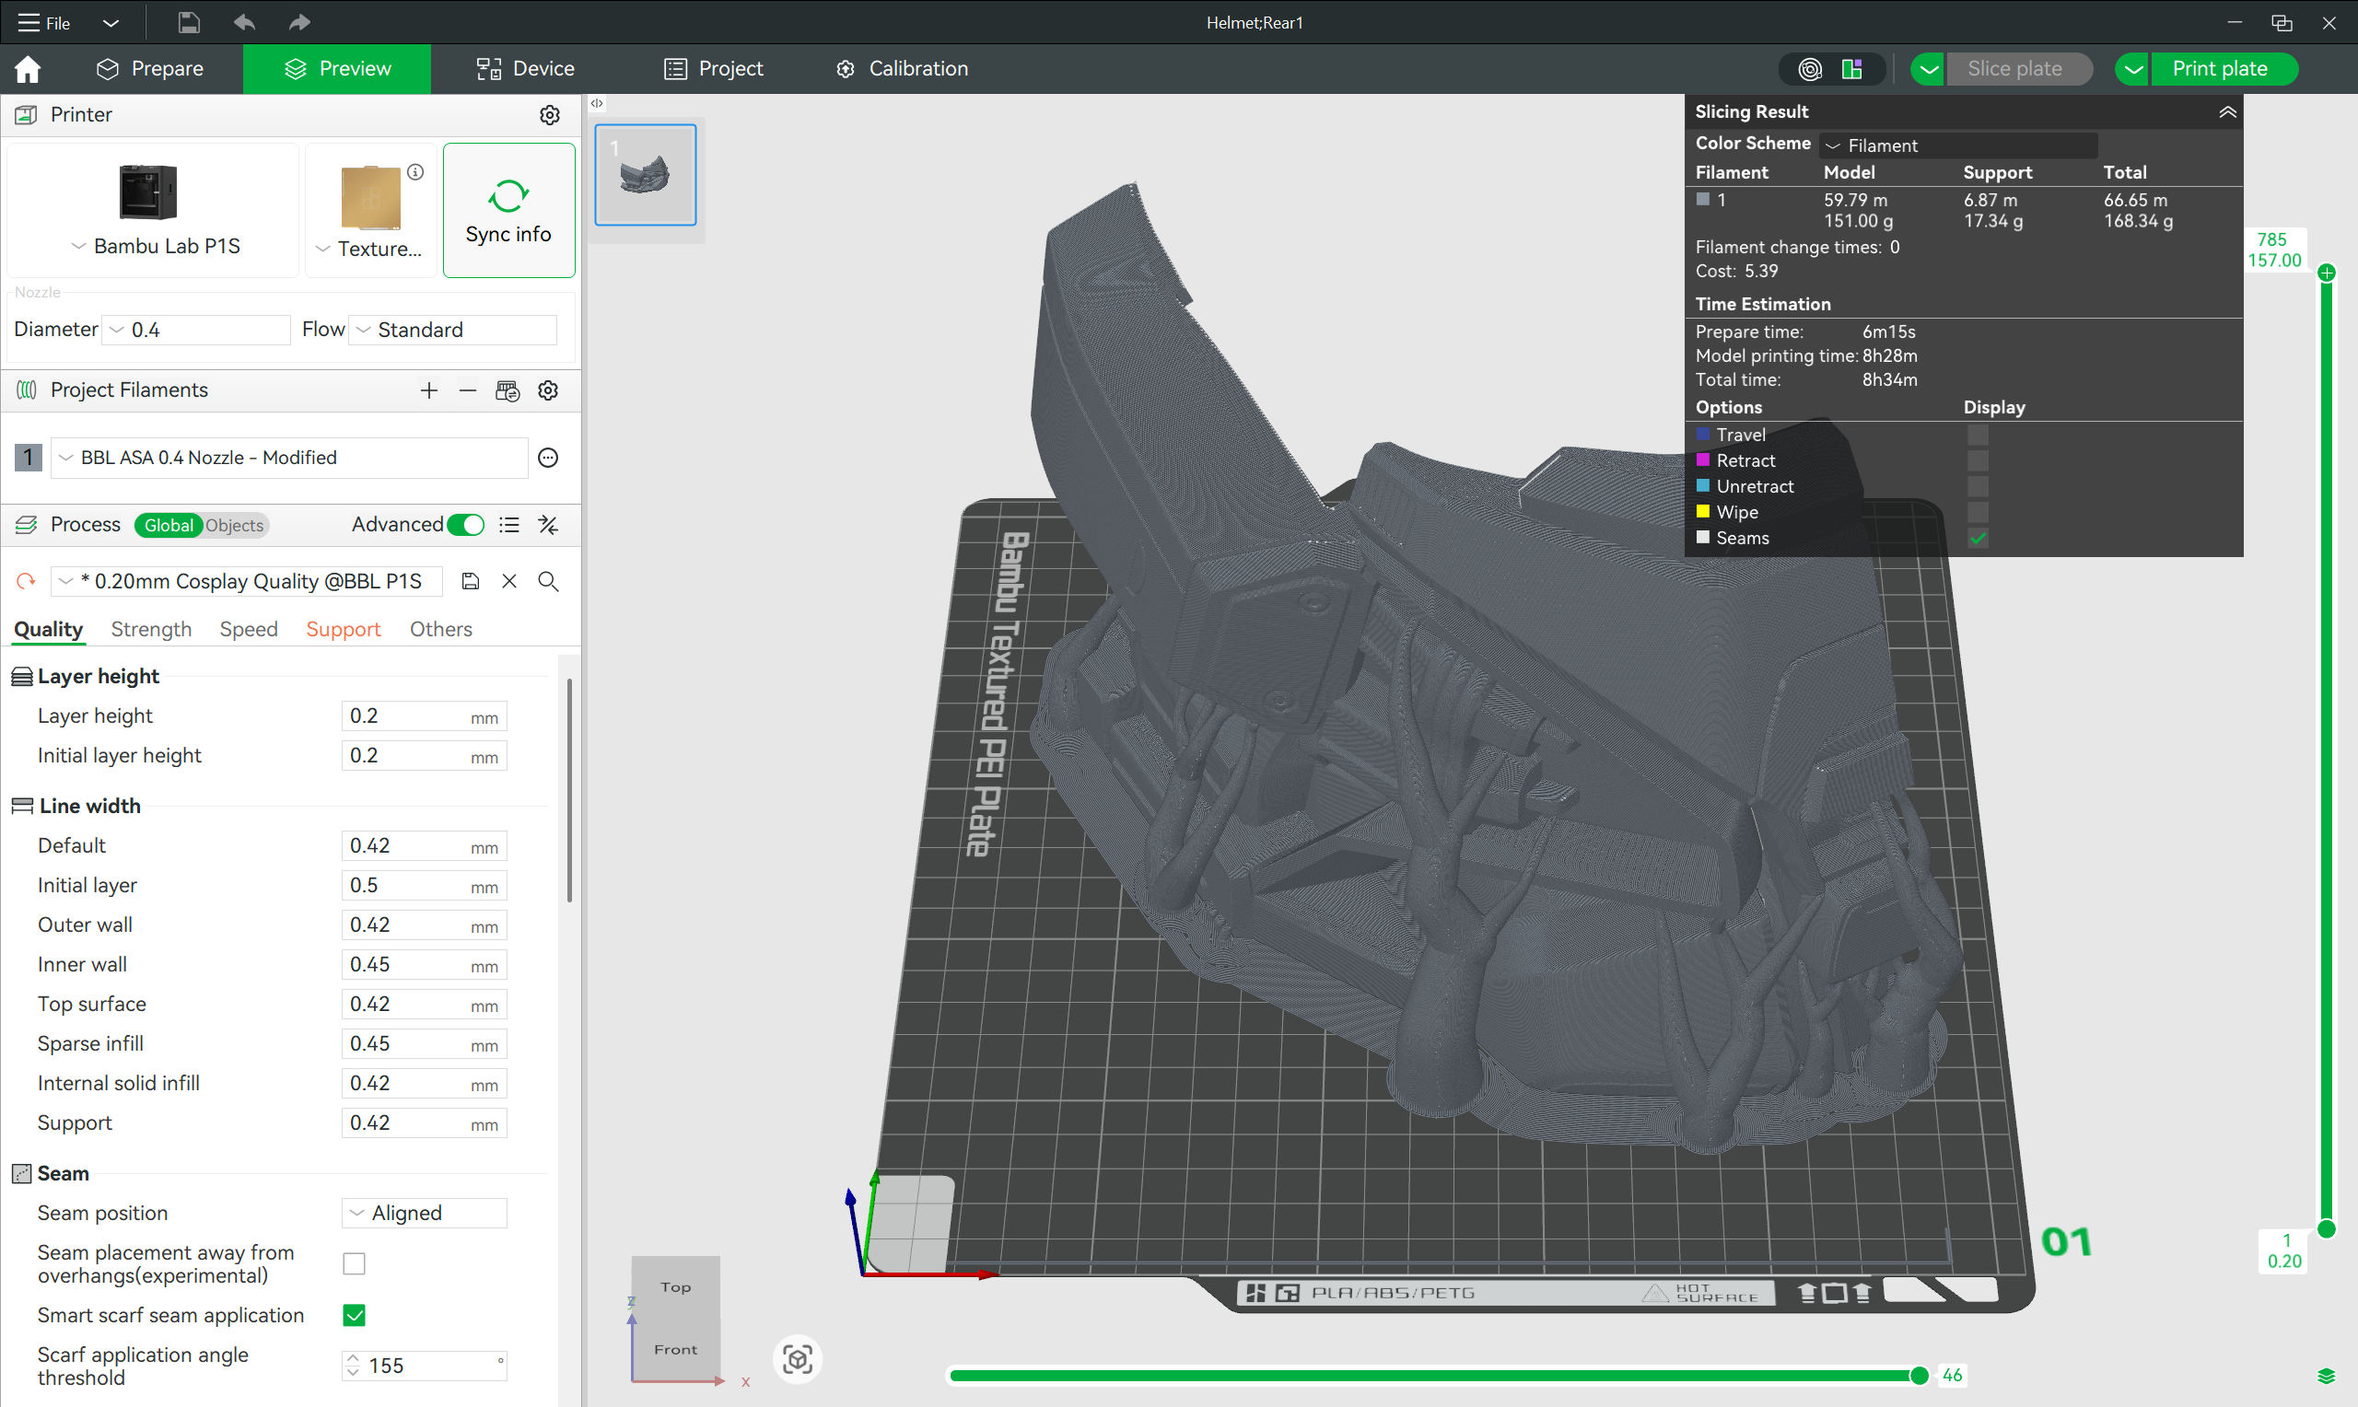Enable Travel display checkbox
The image size is (2358, 1407).
pyautogui.click(x=1977, y=436)
